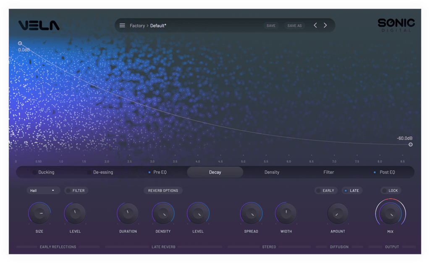Screen dimensions: 430x263
Task: Toggle the LOCK mix switch
Action: point(391,190)
